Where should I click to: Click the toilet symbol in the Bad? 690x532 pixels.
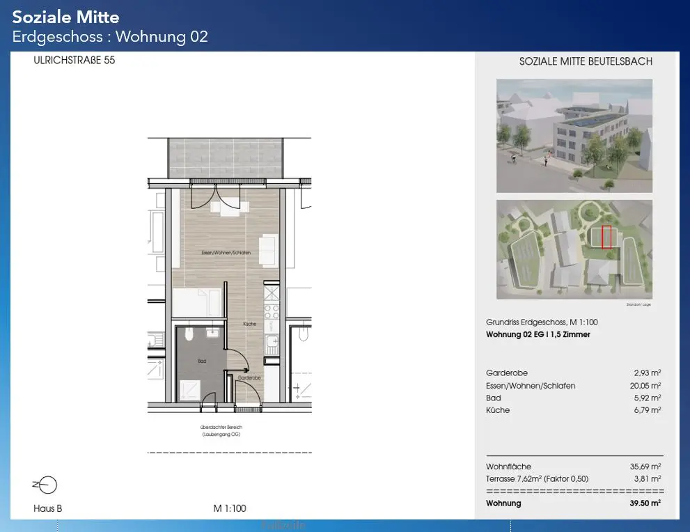pos(188,334)
